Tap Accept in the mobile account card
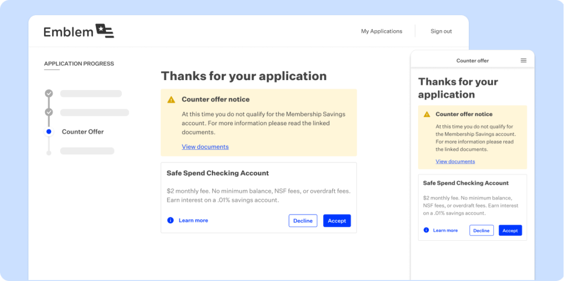The width and height of the screenshot is (565, 281). [x=510, y=230]
